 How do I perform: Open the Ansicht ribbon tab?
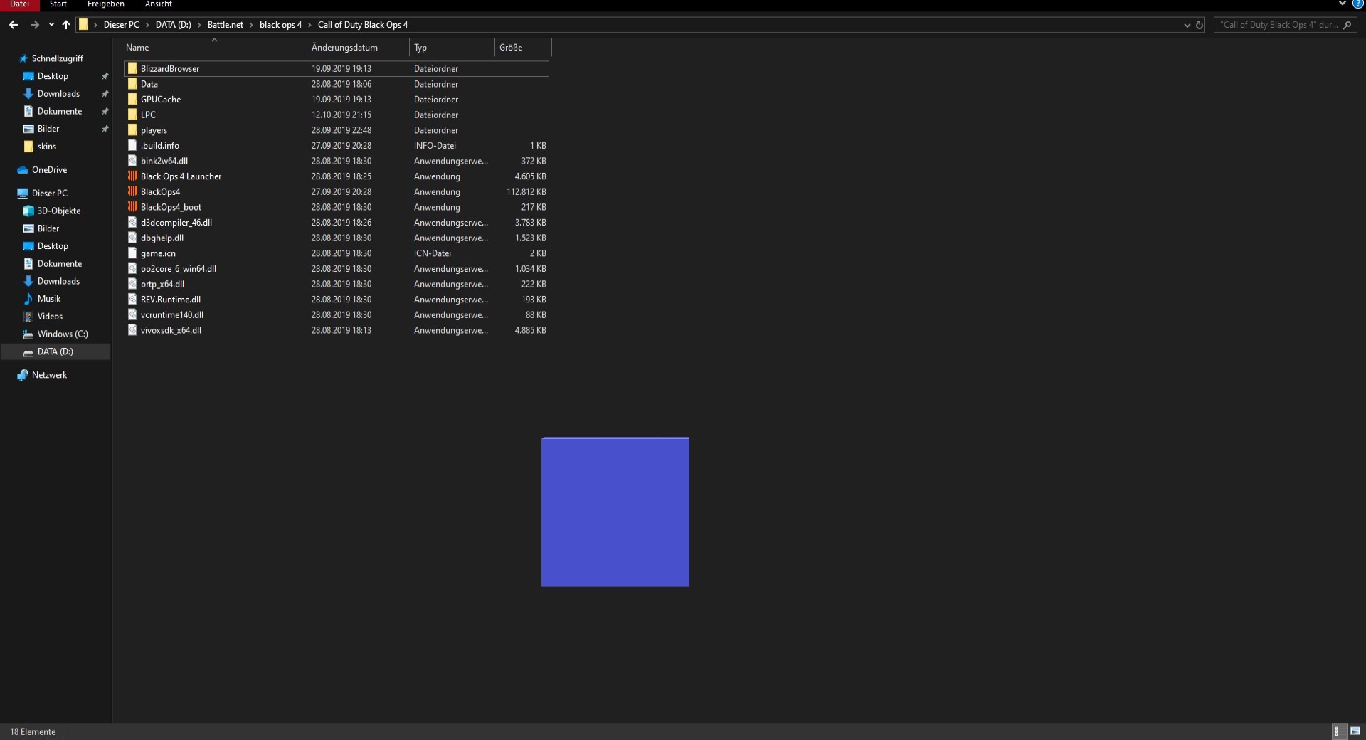(159, 4)
